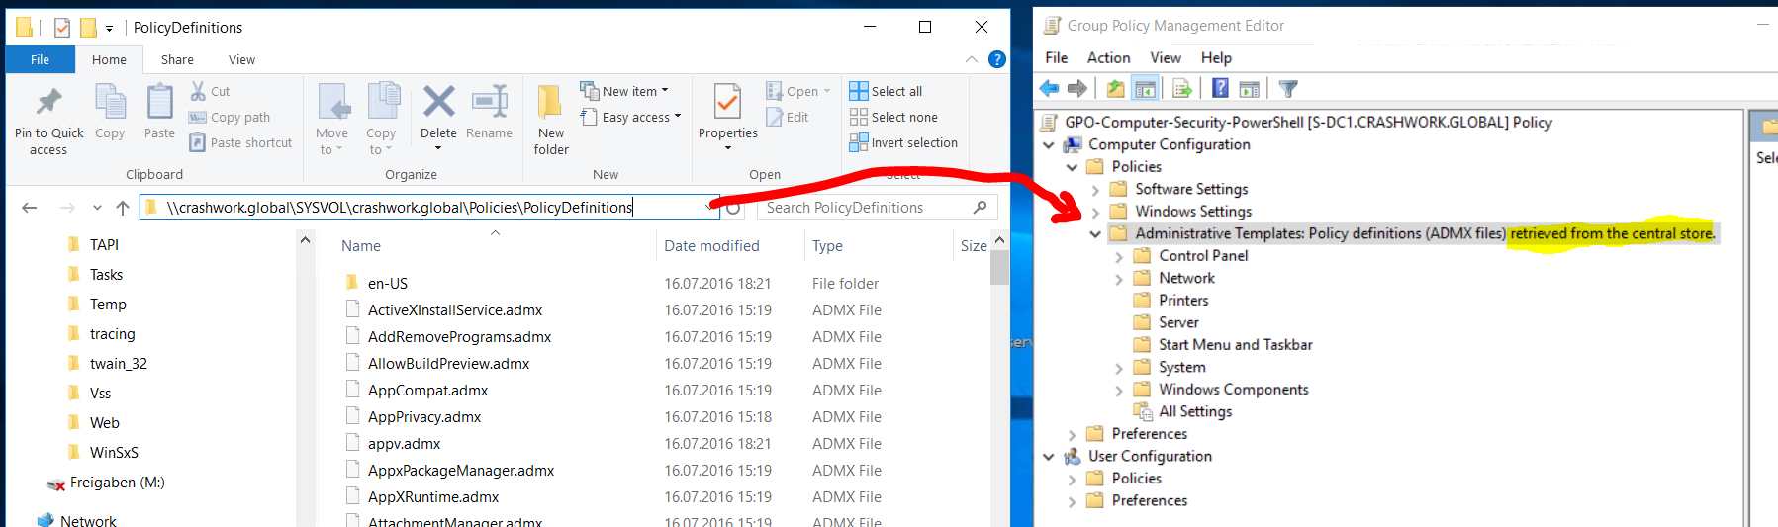Click Back arrow in Policy Editor toolbar
The height and width of the screenshot is (527, 1778).
click(1049, 89)
